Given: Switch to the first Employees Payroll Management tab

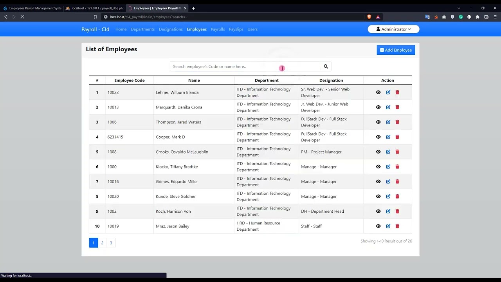Looking at the screenshot, I should tap(32, 8).
